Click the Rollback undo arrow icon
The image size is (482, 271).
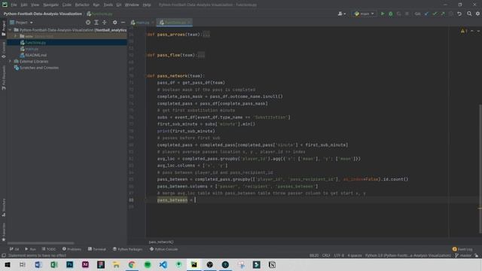(x=459, y=14)
